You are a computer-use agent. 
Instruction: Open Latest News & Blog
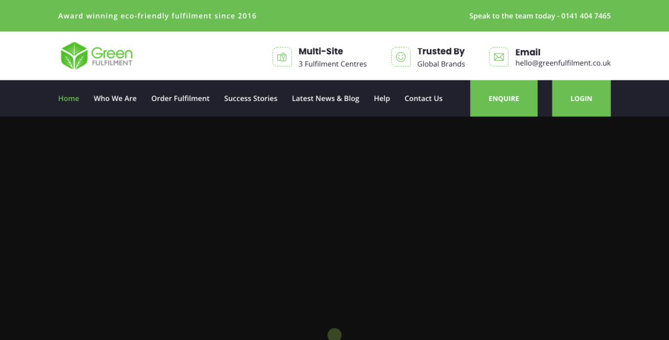coord(326,98)
